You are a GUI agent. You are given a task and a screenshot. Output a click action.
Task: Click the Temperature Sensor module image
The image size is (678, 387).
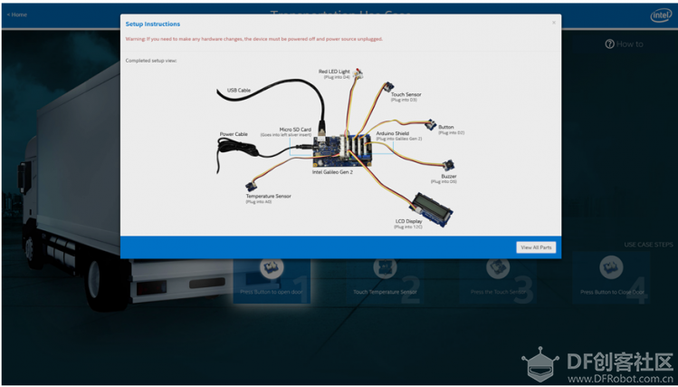tap(252, 187)
